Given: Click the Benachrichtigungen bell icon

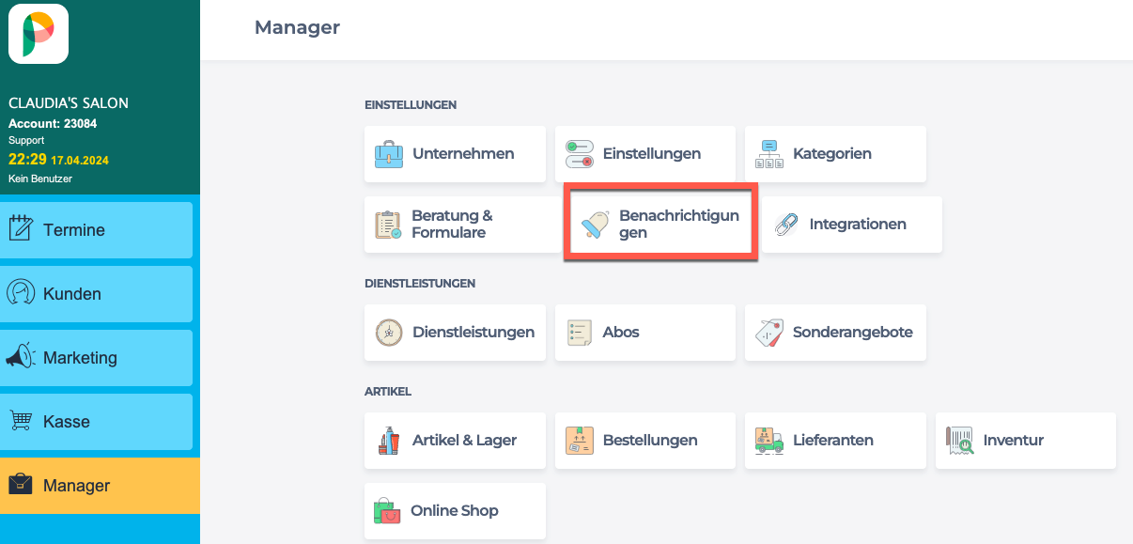Looking at the screenshot, I should [x=596, y=225].
